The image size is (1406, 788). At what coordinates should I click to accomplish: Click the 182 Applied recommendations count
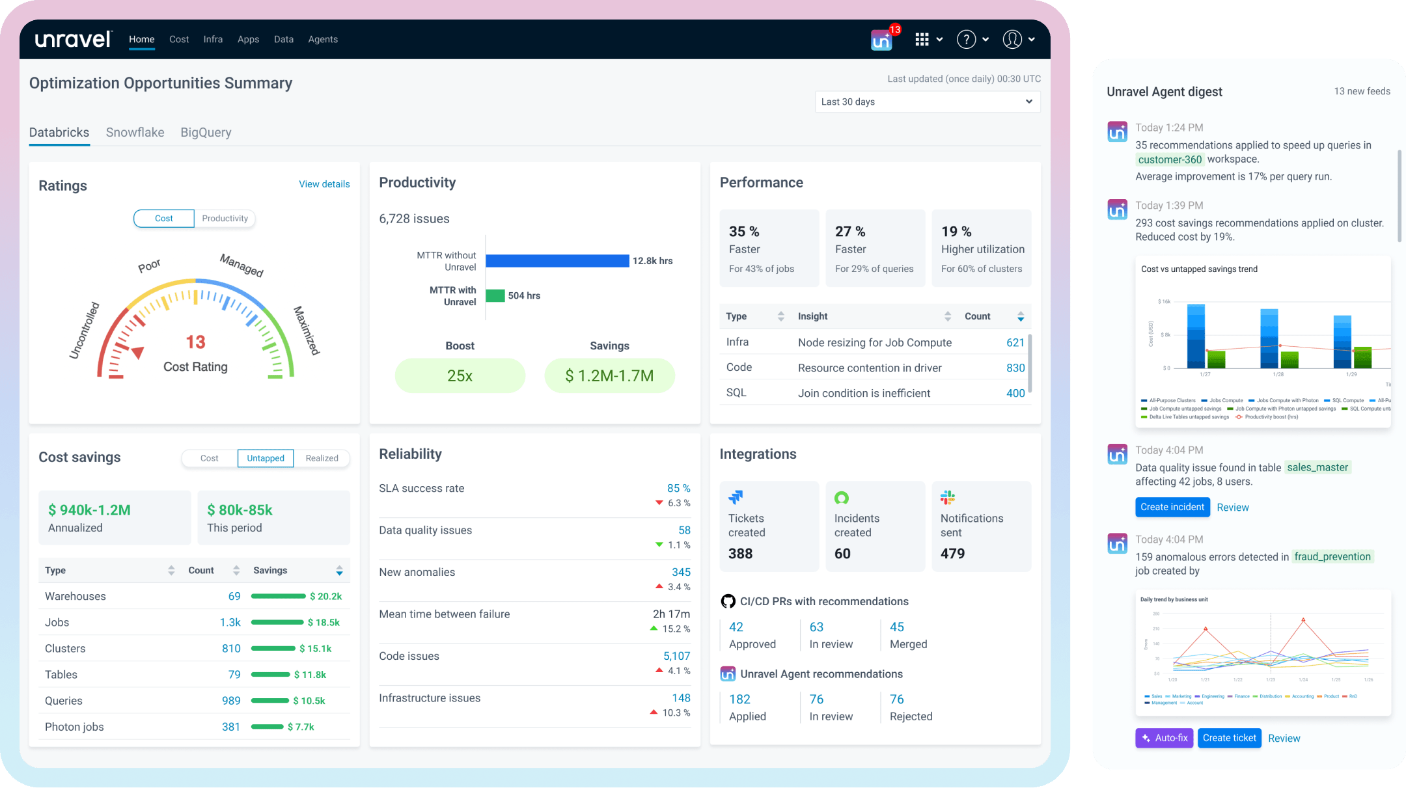click(739, 700)
